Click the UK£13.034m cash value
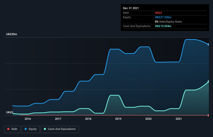Screen dimensions: 213x137 (163, 26)
